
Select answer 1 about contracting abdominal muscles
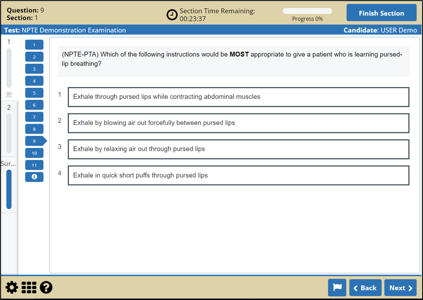coord(238,97)
